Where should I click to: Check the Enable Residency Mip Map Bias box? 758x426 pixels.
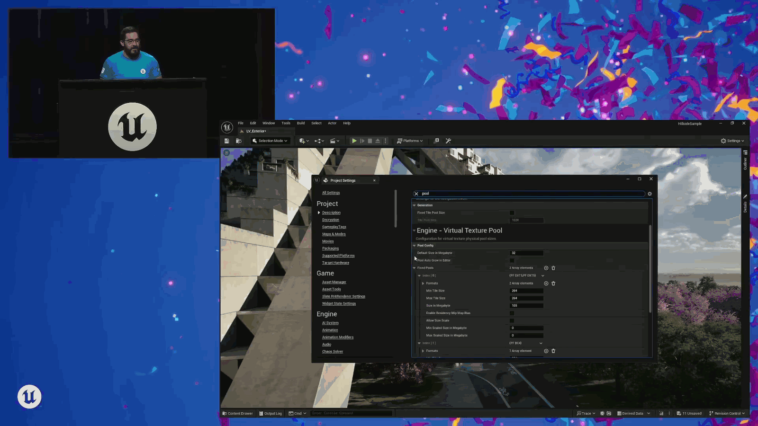pos(512,313)
